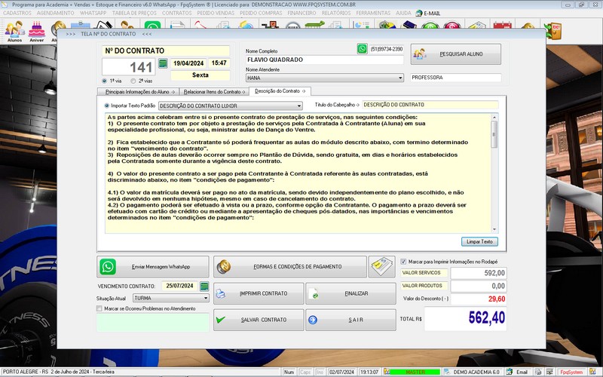Toggle Marcar para Imprimir Informações no Rodapé

[403, 262]
